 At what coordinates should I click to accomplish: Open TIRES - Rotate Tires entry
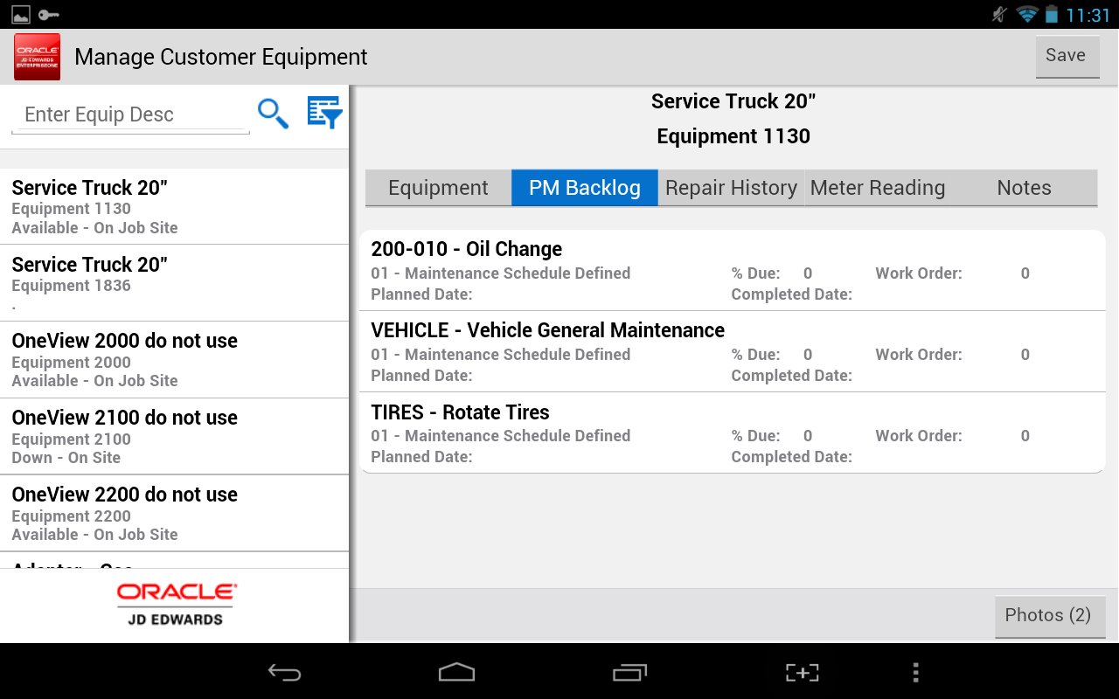point(733,433)
